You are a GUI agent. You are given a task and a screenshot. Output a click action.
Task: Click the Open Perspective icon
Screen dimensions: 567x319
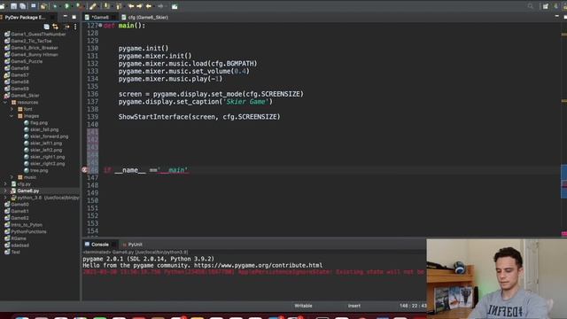click(x=546, y=6)
